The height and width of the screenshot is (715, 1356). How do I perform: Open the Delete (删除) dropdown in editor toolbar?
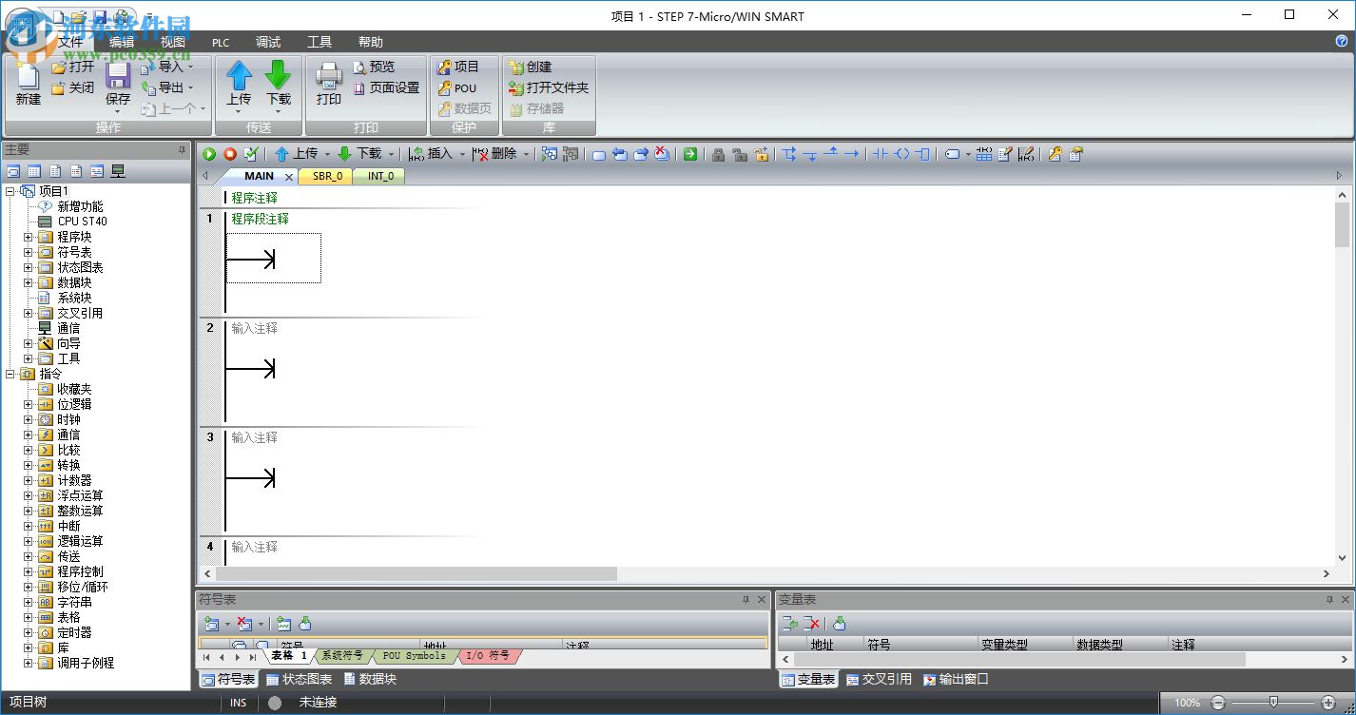coord(526,154)
